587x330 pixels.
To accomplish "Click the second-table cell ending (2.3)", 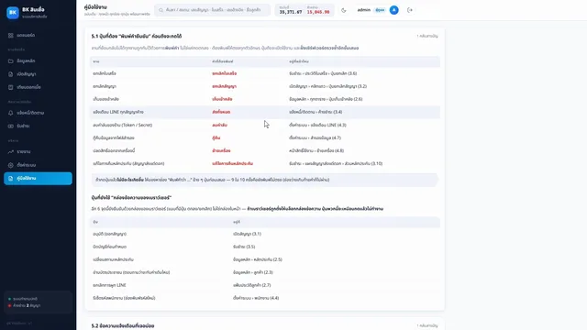I will point(253,272).
